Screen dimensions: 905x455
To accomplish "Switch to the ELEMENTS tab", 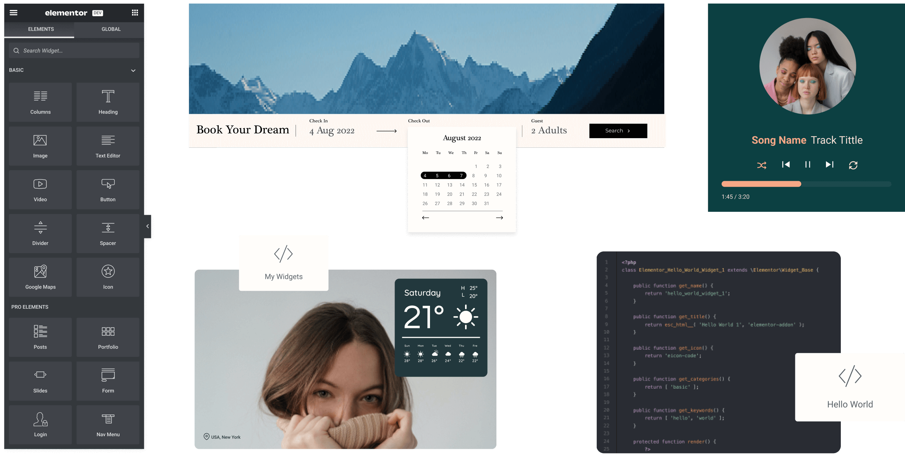I will pos(41,29).
